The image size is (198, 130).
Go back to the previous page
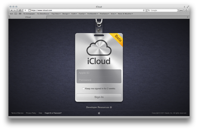[12, 10]
